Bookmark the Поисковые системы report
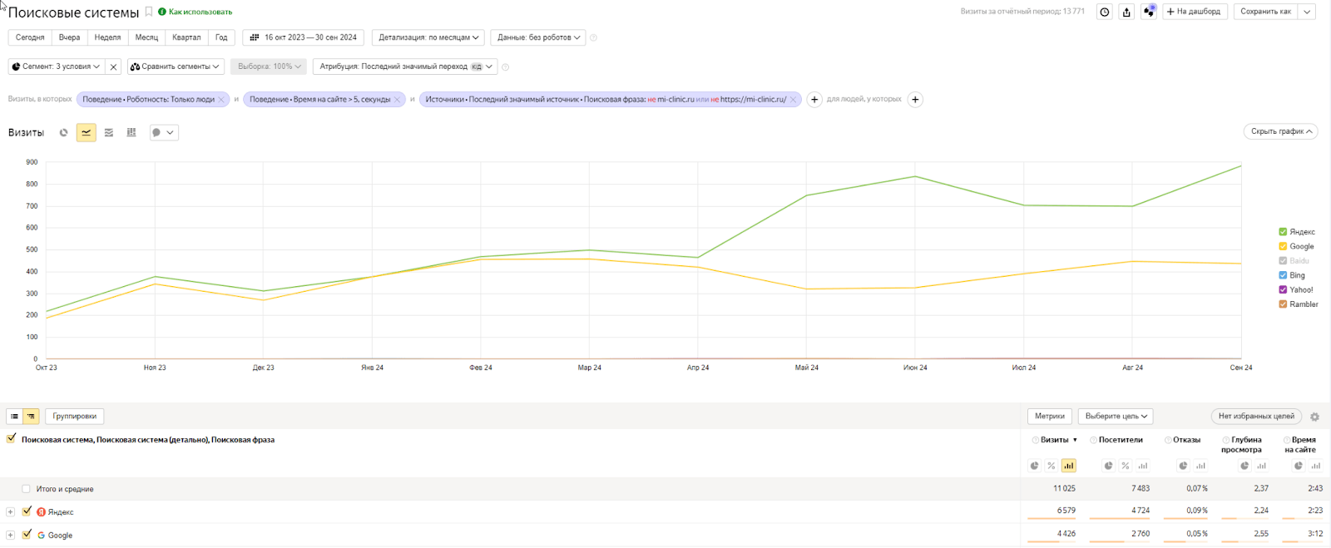Screen dimensions: 1331x548 (x=149, y=12)
